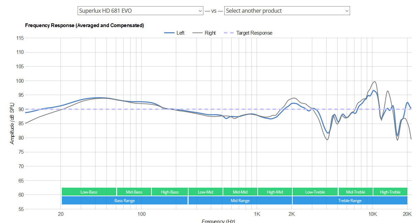
Task: Click the 90 value on the amplitude axis
Action: tap(21, 109)
